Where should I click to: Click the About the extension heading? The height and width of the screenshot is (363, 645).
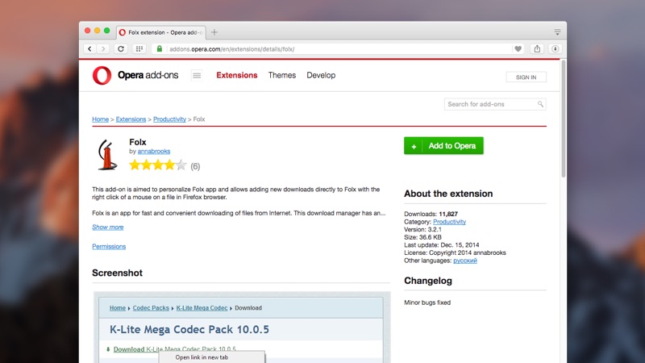click(448, 194)
